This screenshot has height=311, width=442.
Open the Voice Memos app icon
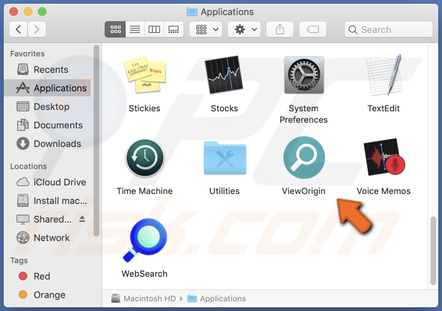(384, 157)
